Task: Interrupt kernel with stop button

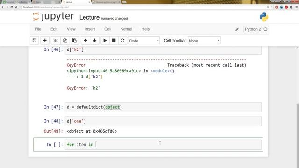Action: (114, 41)
